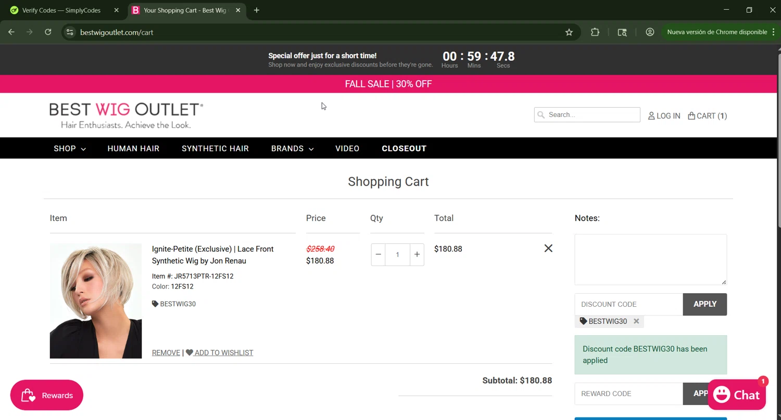
Task: Click the address bar showing bestwigoutlet.com/cart
Action: (x=320, y=32)
